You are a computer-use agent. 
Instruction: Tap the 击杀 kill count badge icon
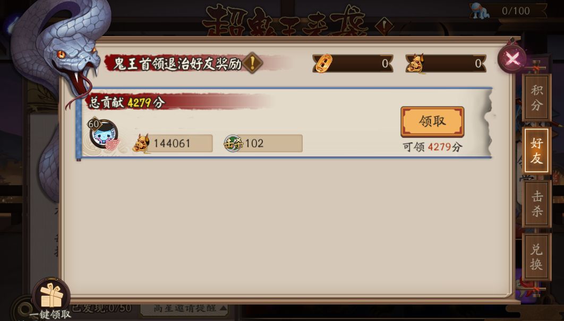233,143
